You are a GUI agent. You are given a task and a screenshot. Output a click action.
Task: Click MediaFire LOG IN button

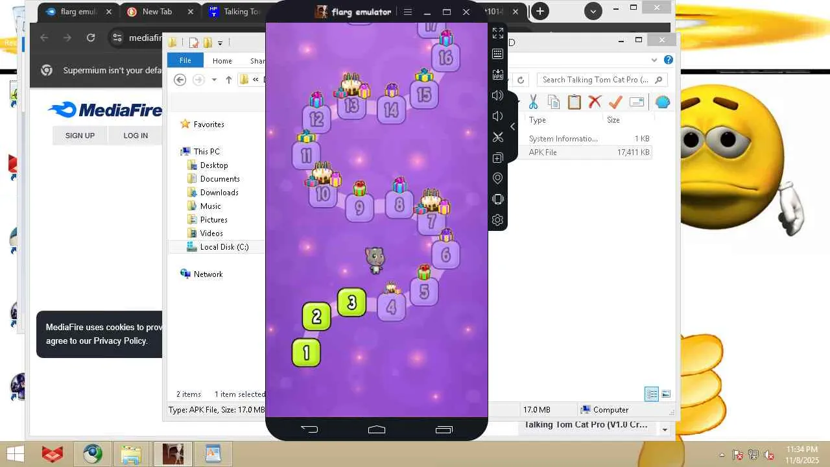[x=136, y=136]
